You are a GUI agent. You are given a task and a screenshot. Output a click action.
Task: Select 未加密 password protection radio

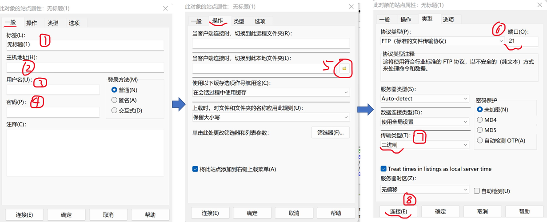point(480,109)
